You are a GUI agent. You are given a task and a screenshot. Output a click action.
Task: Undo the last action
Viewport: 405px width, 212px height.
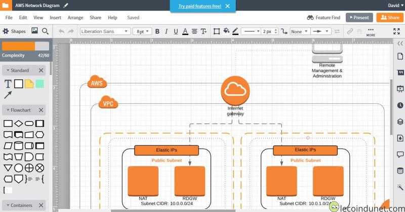[61, 31]
